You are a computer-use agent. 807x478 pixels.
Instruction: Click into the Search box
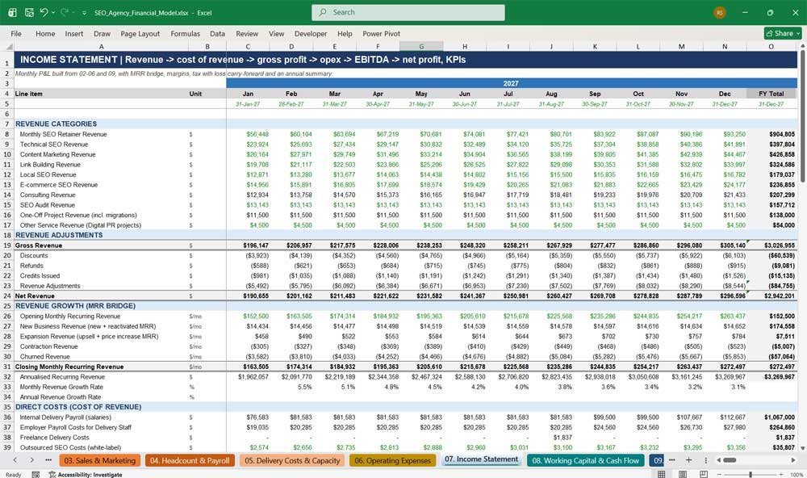408,12
